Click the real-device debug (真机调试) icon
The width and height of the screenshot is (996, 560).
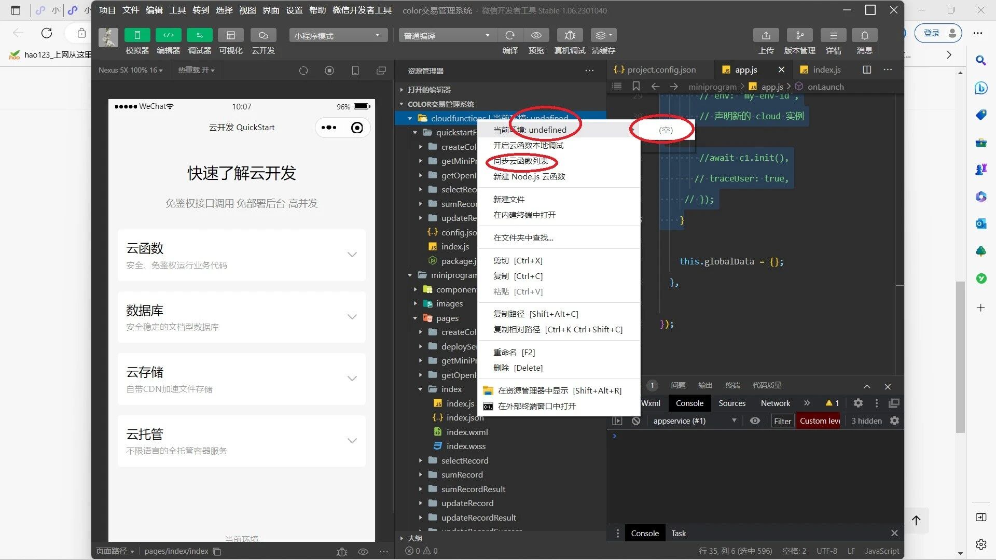tap(570, 35)
